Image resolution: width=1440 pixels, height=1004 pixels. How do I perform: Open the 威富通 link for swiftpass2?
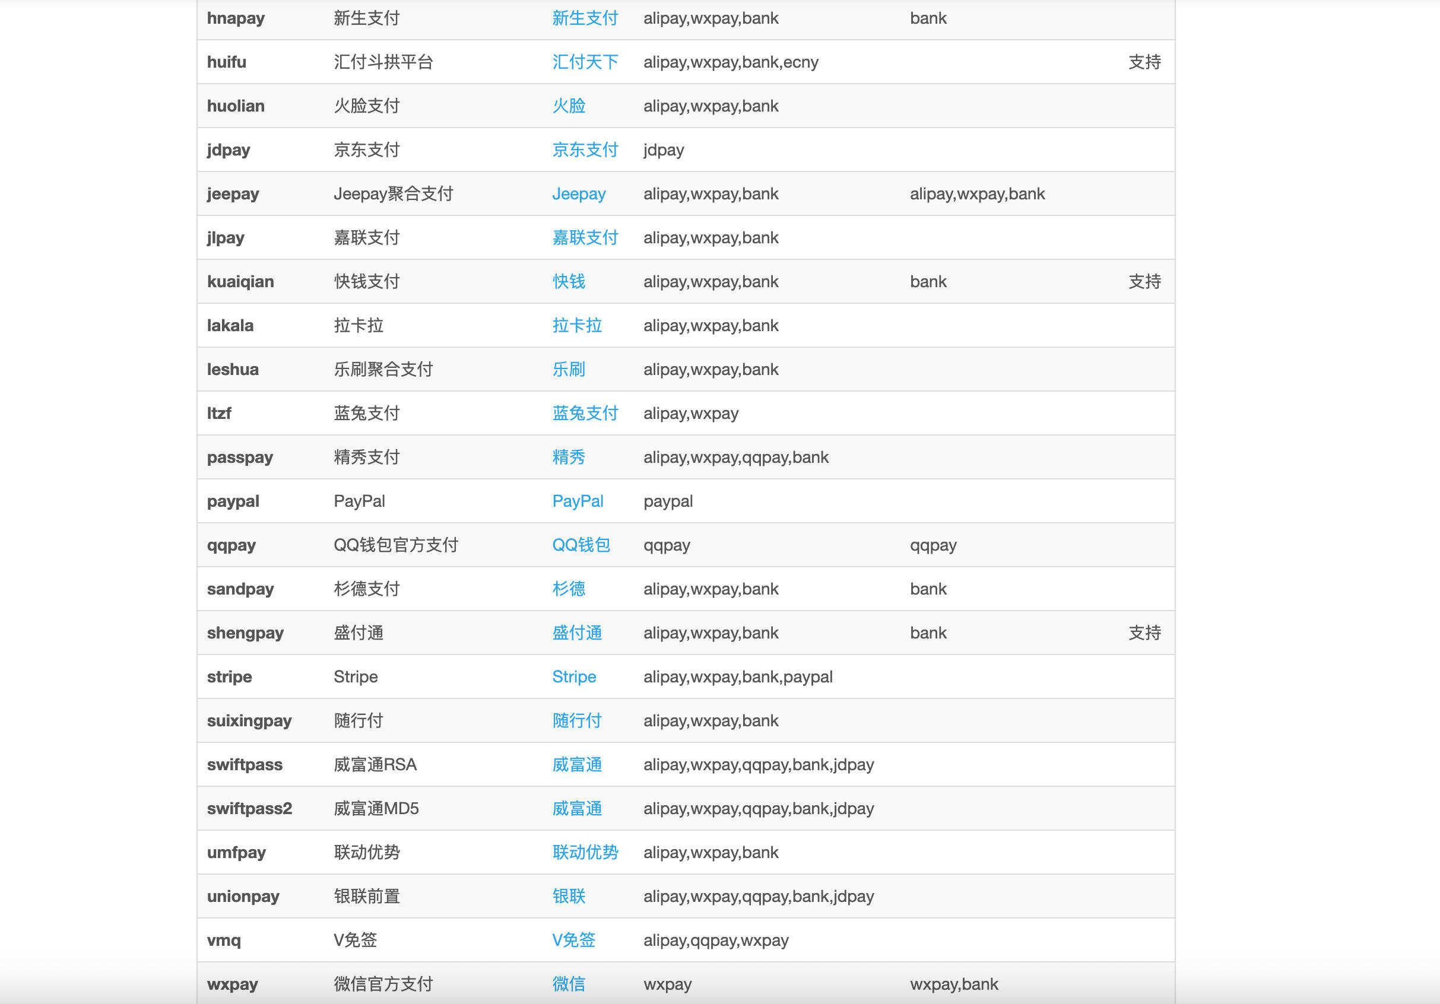576,808
